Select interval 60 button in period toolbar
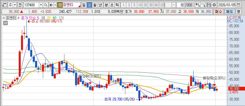 click(x=156, y=5)
